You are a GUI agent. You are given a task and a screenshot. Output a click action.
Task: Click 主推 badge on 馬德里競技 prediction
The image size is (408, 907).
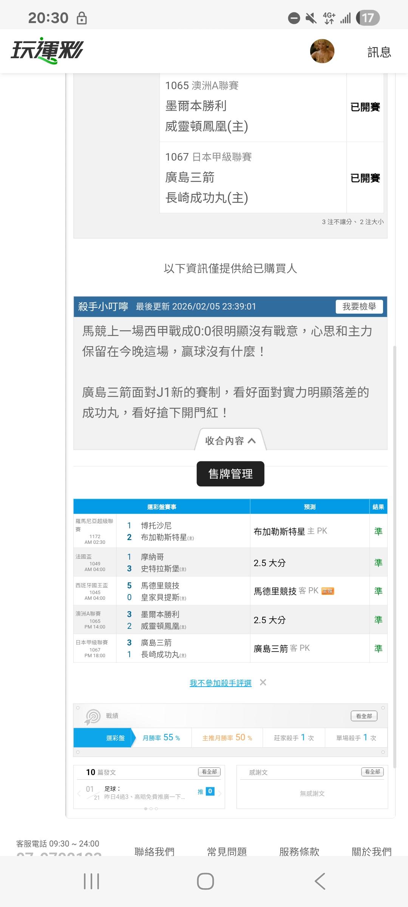pos(328,591)
